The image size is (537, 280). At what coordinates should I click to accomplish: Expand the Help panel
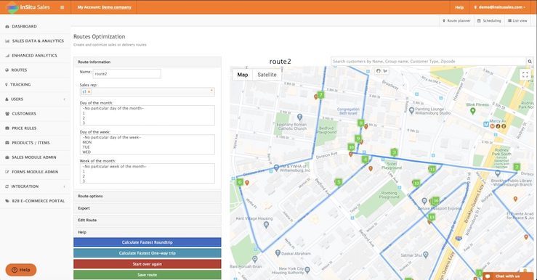pyautogui.click(x=148, y=232)
